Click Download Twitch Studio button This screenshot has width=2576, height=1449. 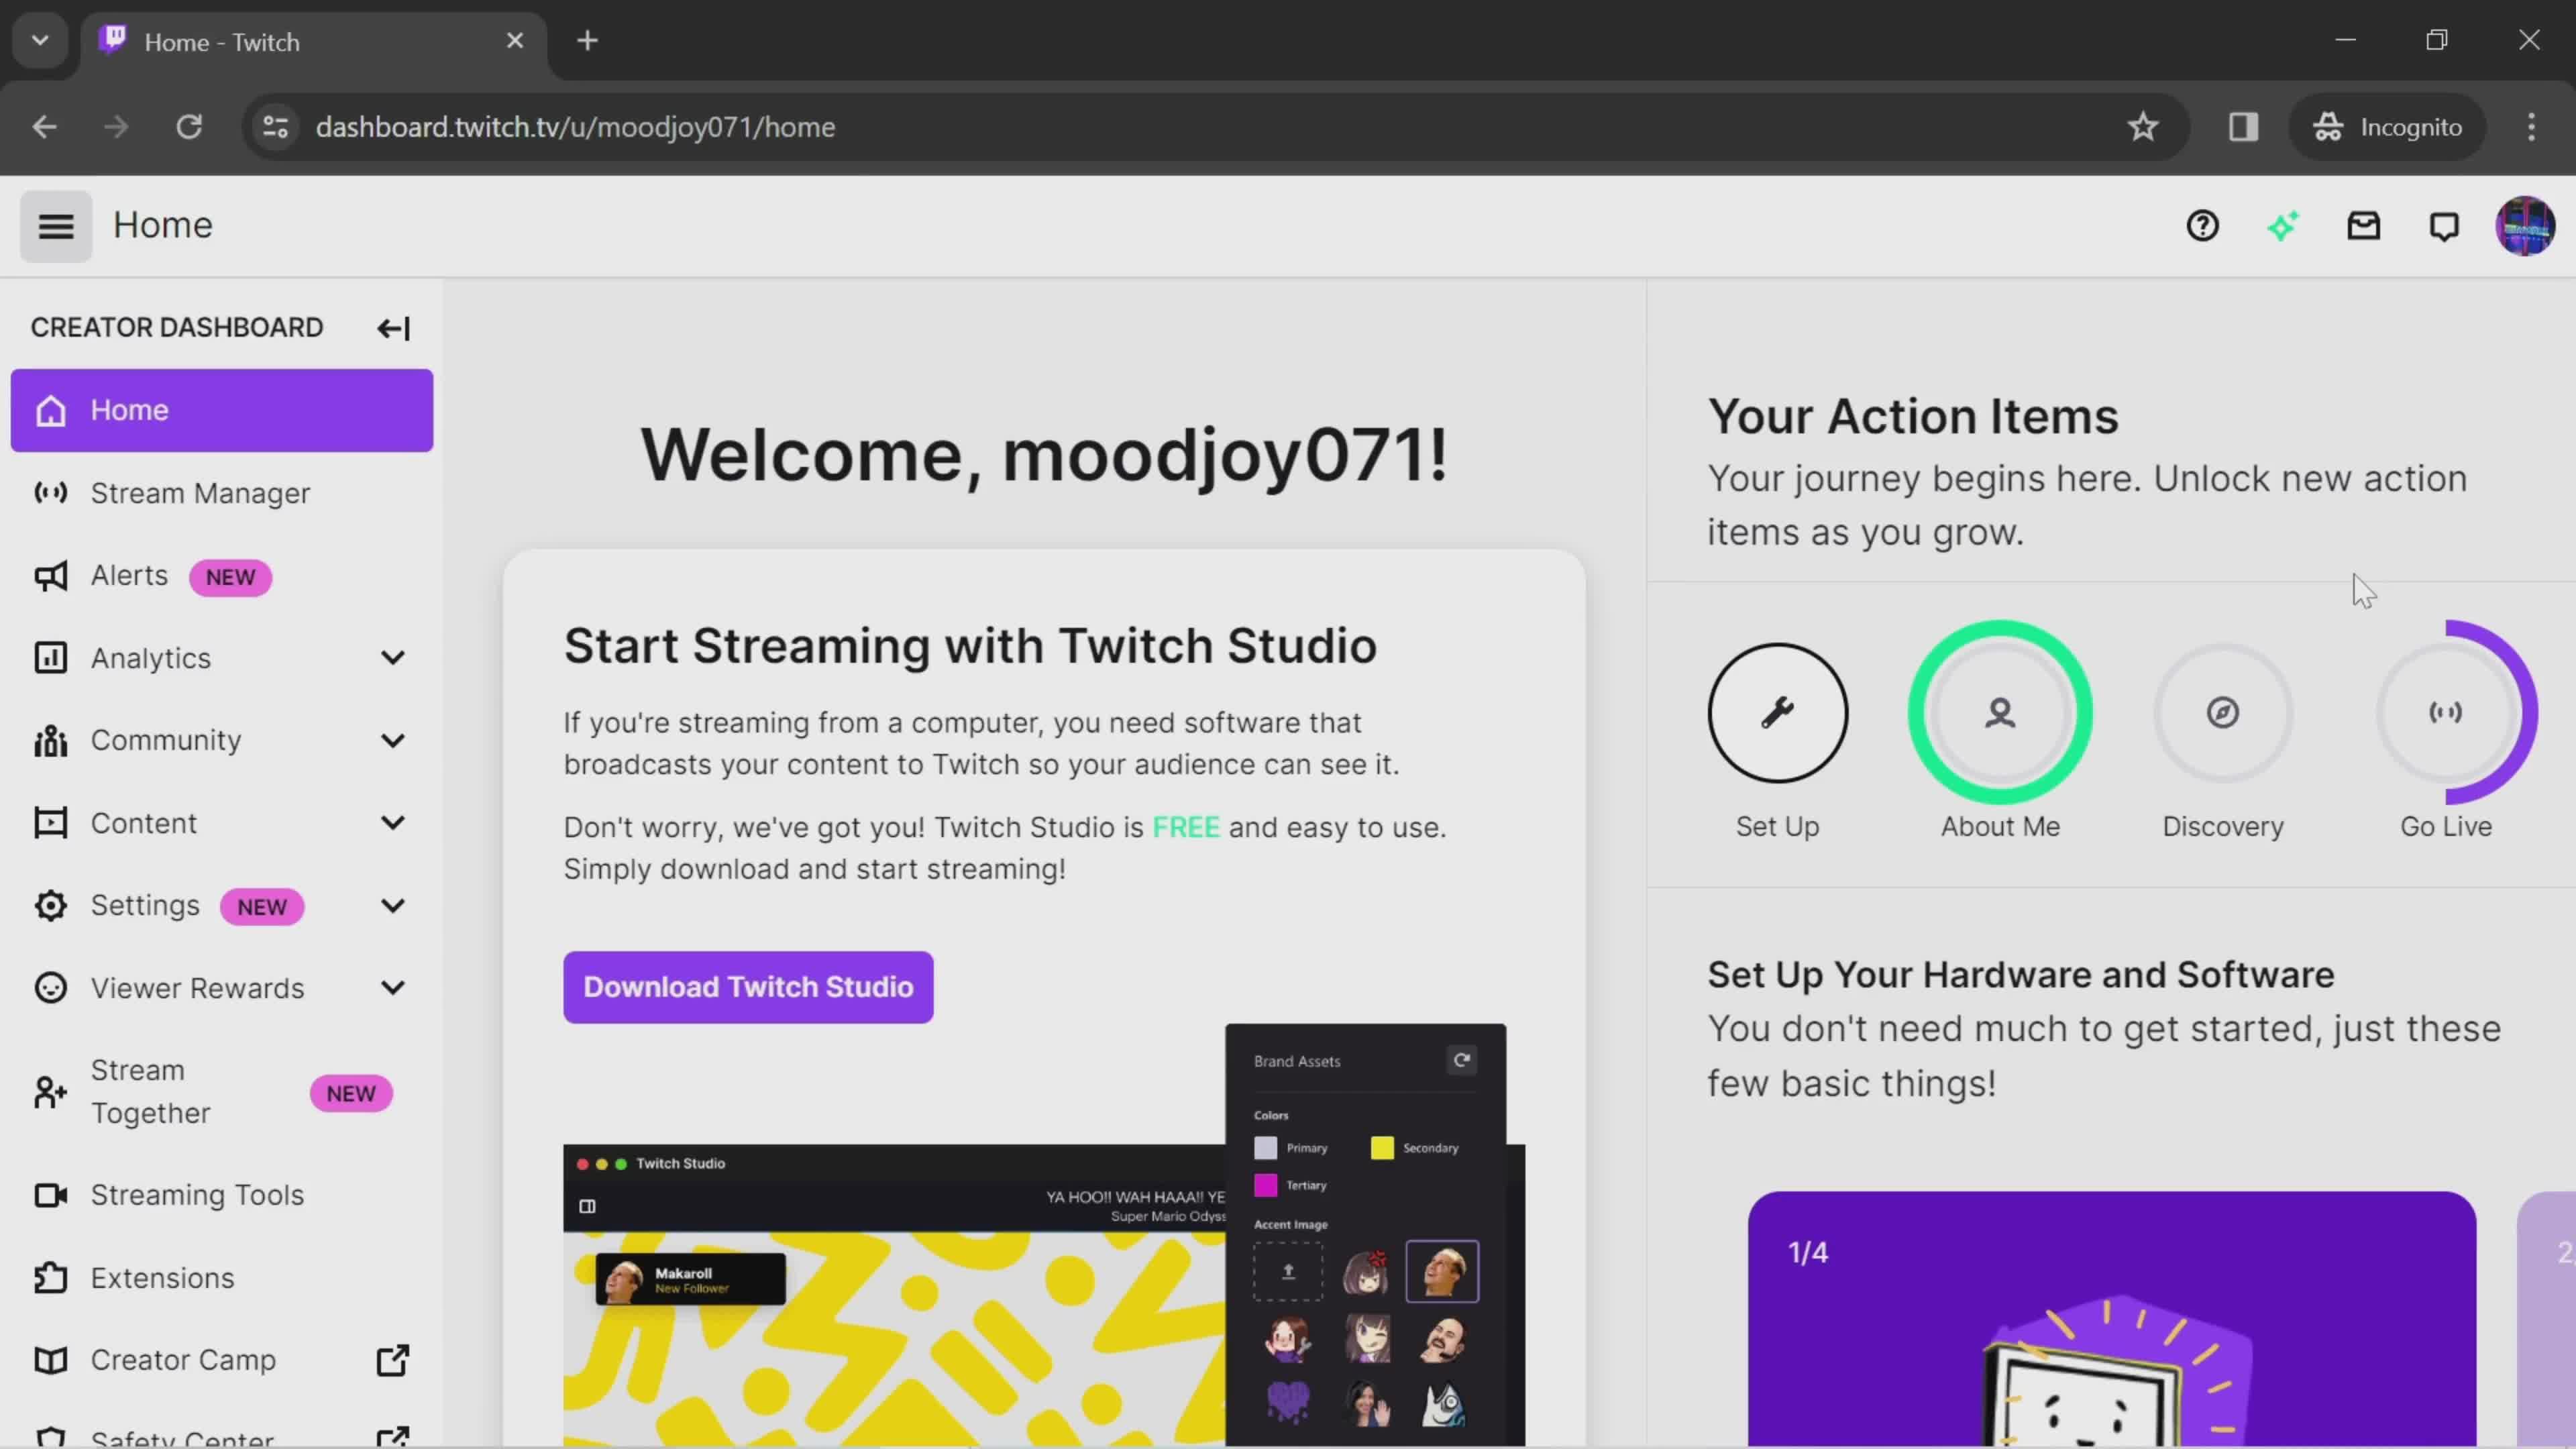click(748, 987)
